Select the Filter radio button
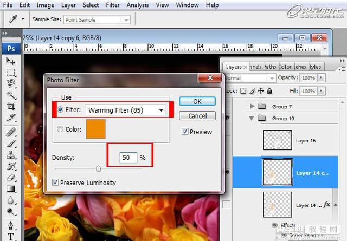The height and width of the screenshot is (241, 347). [x=60, y=109]
